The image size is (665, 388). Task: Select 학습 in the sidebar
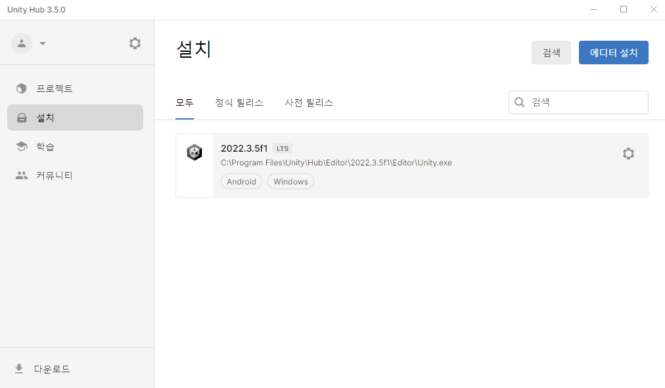[x=75, y=146]
